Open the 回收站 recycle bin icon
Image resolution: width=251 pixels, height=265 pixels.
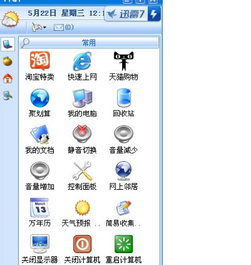point(124,98)
